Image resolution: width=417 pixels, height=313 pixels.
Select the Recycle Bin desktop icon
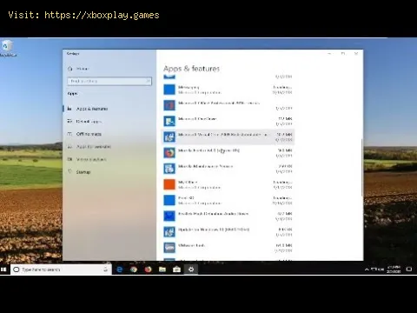coord(8,49)
